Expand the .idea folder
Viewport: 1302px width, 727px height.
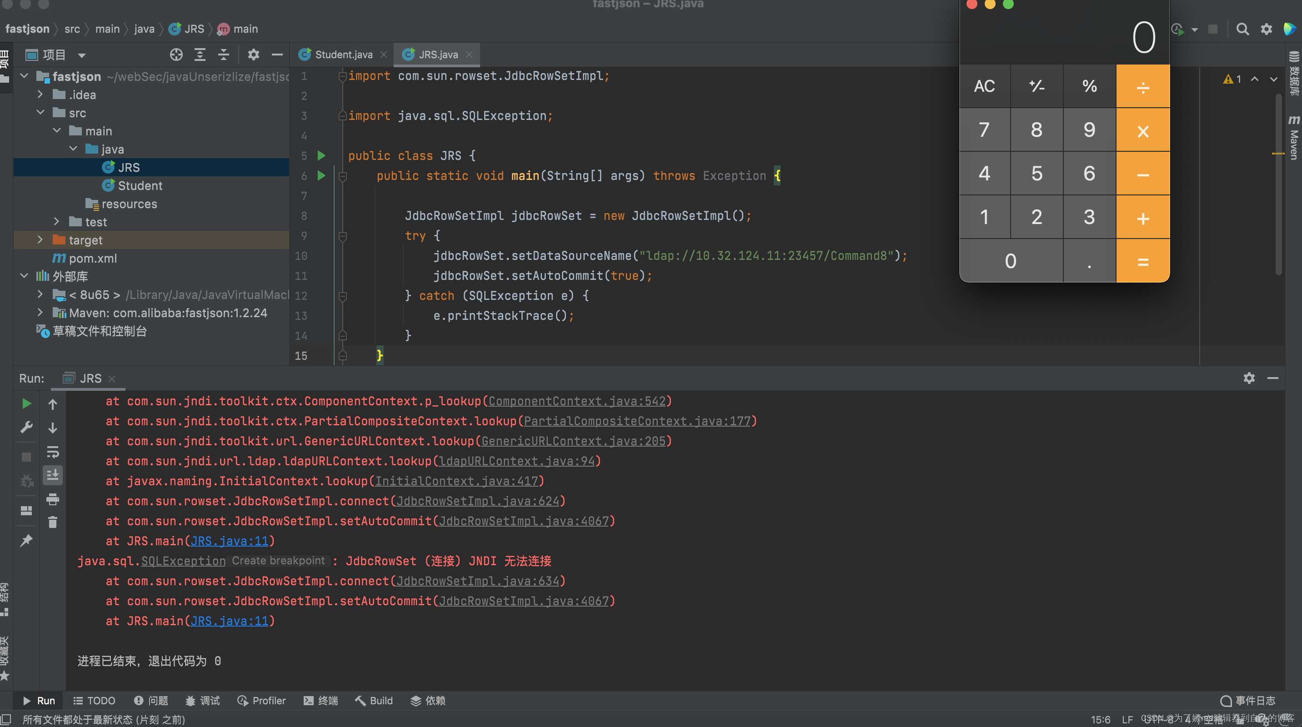[x=40, y=95]
